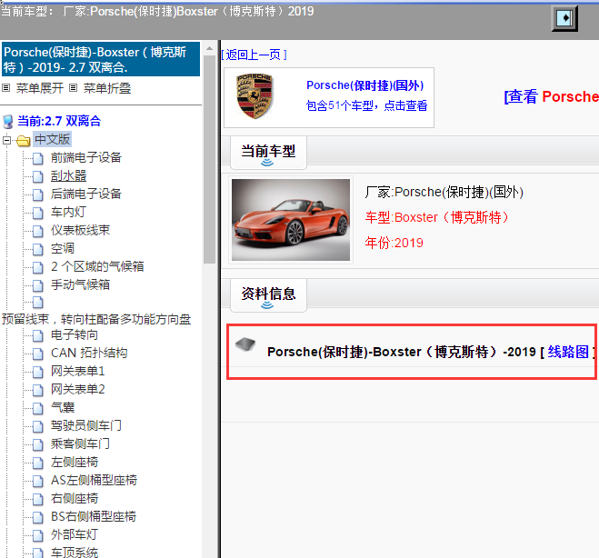The width and height of the screenshot is (599, 558).
Task: Click the page icon next to 手动气候箱
Action: click(38, 285)
